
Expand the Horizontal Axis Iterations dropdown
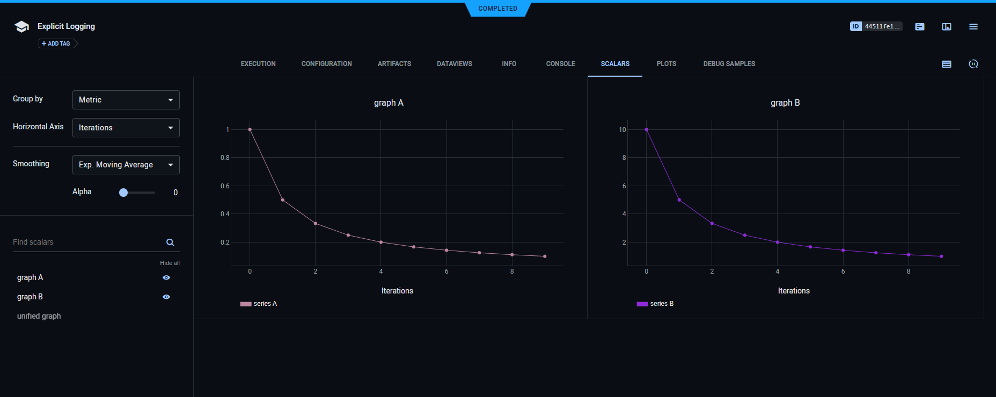[x=126, y=128]
